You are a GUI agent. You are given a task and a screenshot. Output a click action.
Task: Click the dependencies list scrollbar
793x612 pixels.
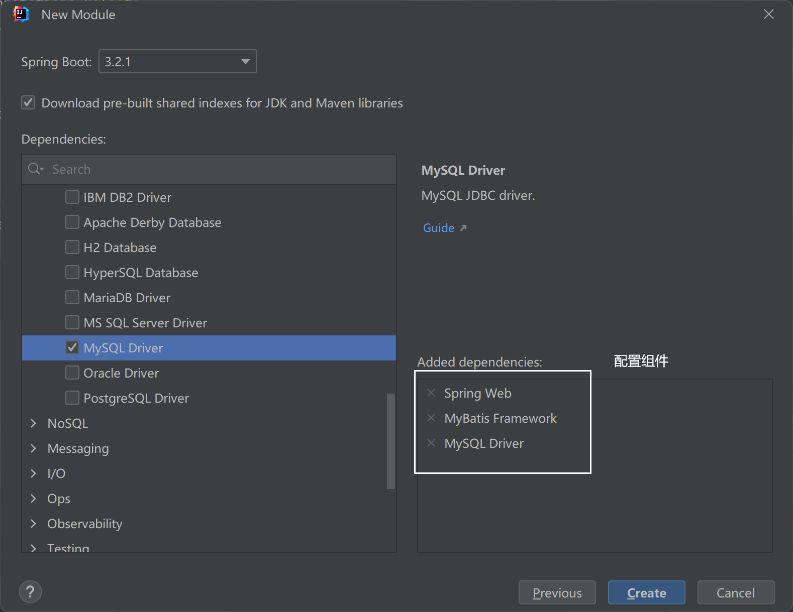pos(391,441)
